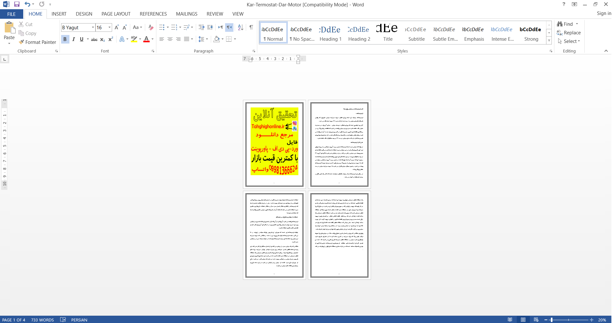This screenshot has height=323, width=612.
Task: Click the zoom slider handle
Action: (x=552, y=320)
